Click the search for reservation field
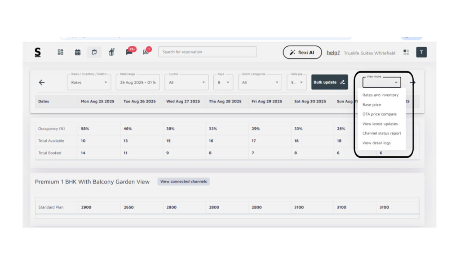 click(x=208, y=52)
